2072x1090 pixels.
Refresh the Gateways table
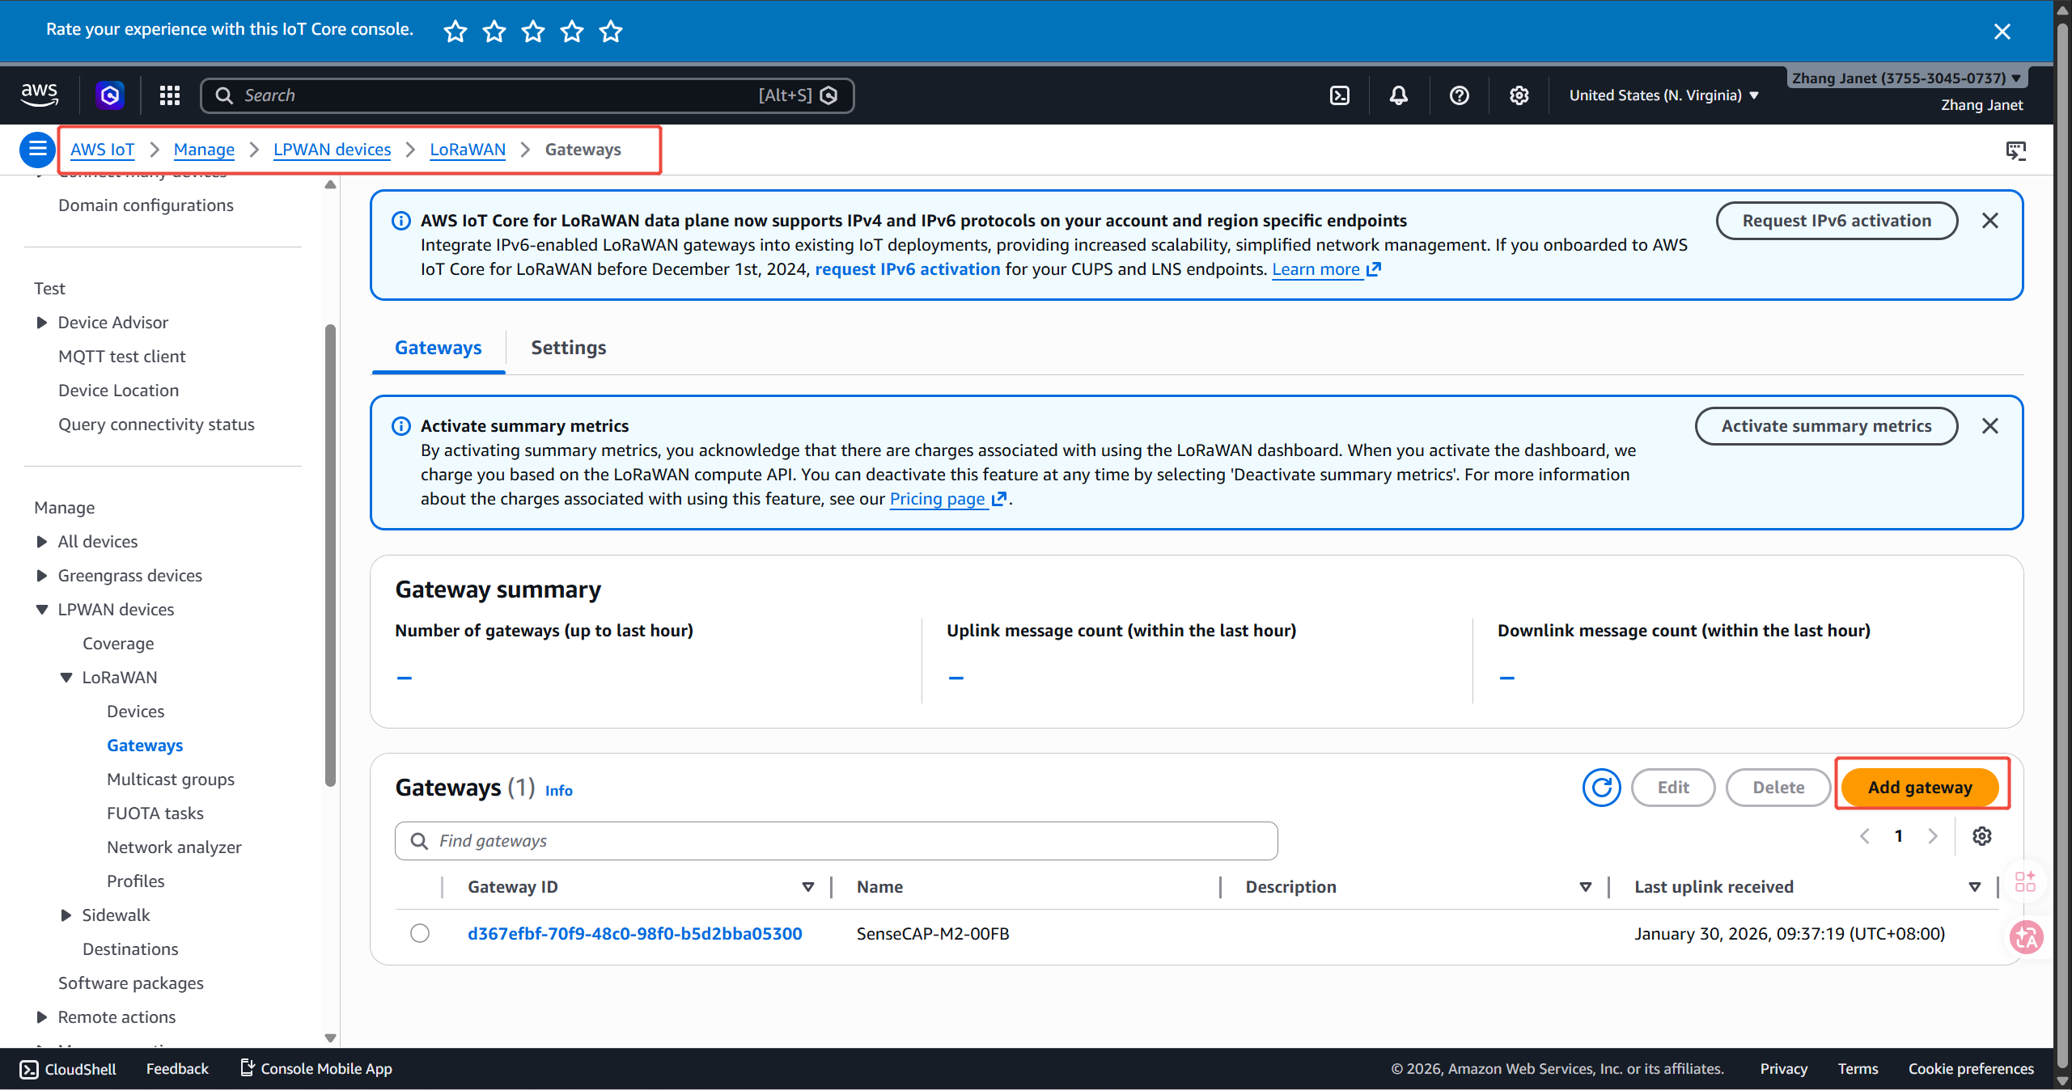tap(1601, 788)
